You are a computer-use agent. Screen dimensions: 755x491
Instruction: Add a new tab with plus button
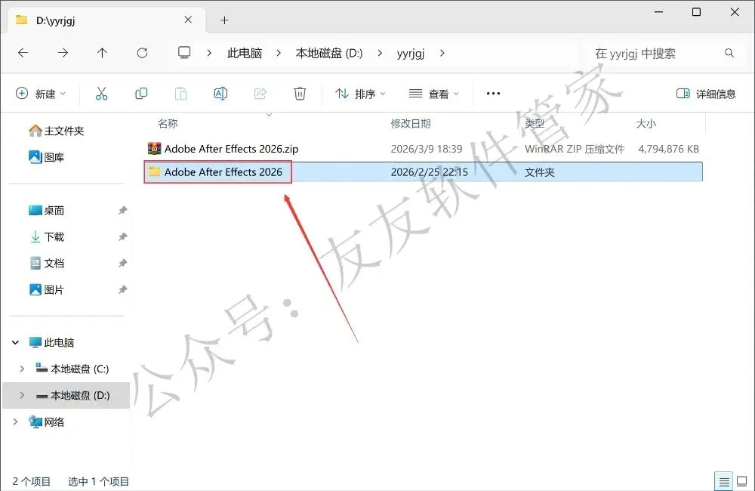pos(224,20)
